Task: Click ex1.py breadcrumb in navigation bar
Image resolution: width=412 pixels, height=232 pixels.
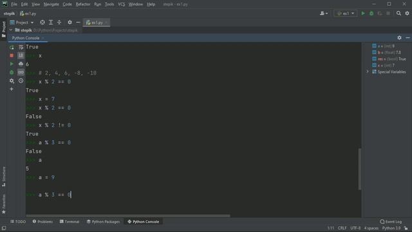Action: click(28, 14)
